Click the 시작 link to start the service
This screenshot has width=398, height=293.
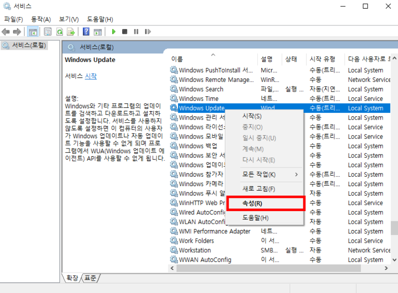(91, 76)
